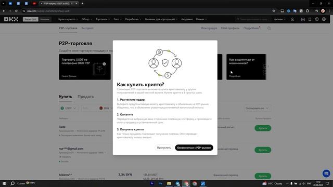Open the notifications bell in OKX header
Viewport: 333px width, 187px height.
pos(310,19)
